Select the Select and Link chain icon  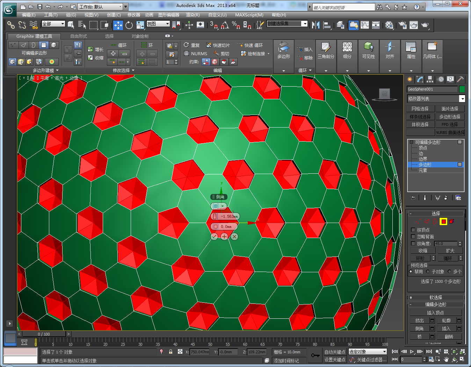[x=11, y=25]
